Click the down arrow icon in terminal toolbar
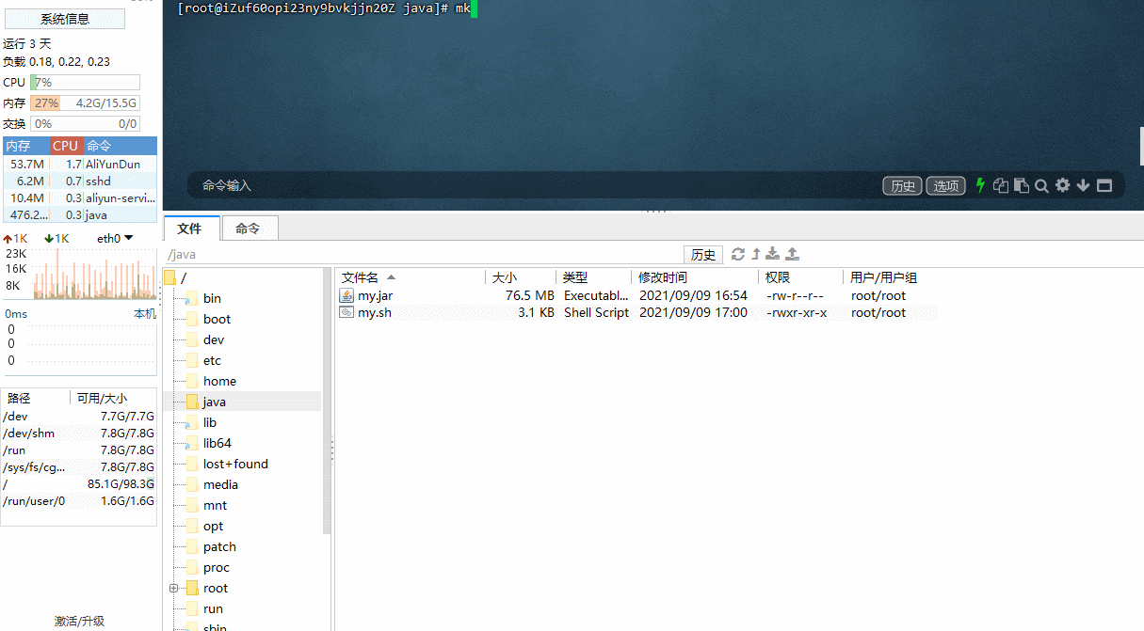 coord(1083,185)
